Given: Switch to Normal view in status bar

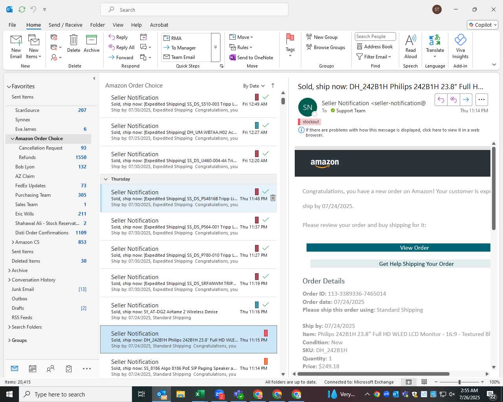Looking at the screenshot, I should (409, 382).
